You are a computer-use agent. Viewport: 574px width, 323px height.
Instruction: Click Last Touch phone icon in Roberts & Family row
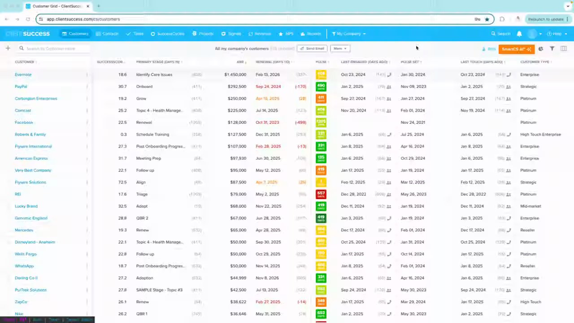509,135
